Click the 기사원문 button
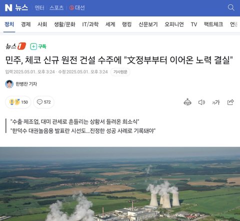Image resolution: width=240 pixels, height=221 pixels. tap(120, 72)
